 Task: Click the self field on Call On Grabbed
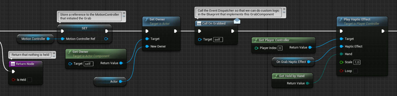point(218,39)
